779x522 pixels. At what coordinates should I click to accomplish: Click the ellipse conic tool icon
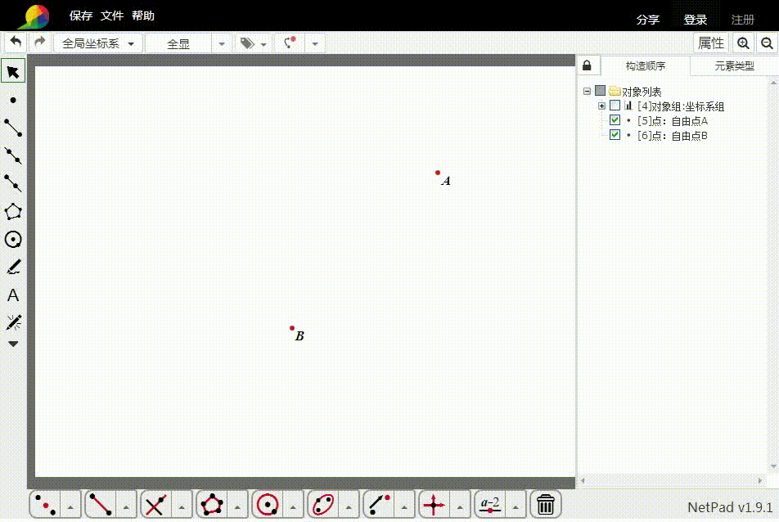(323, 505)
